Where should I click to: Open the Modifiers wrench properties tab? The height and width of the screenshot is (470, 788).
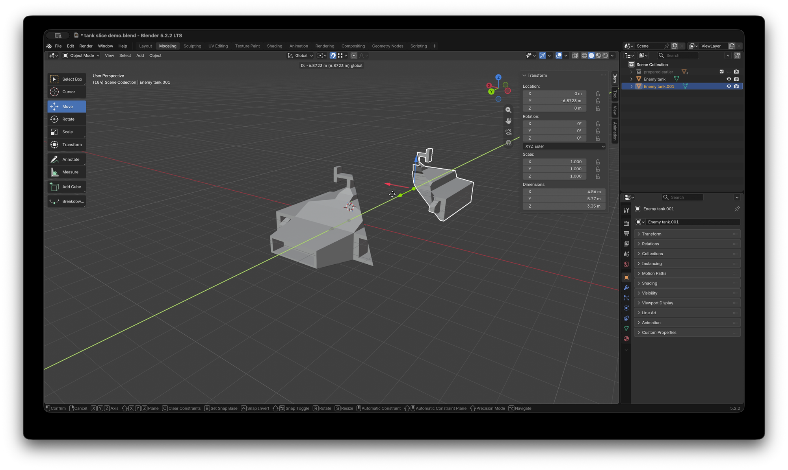tap(626, 288)
